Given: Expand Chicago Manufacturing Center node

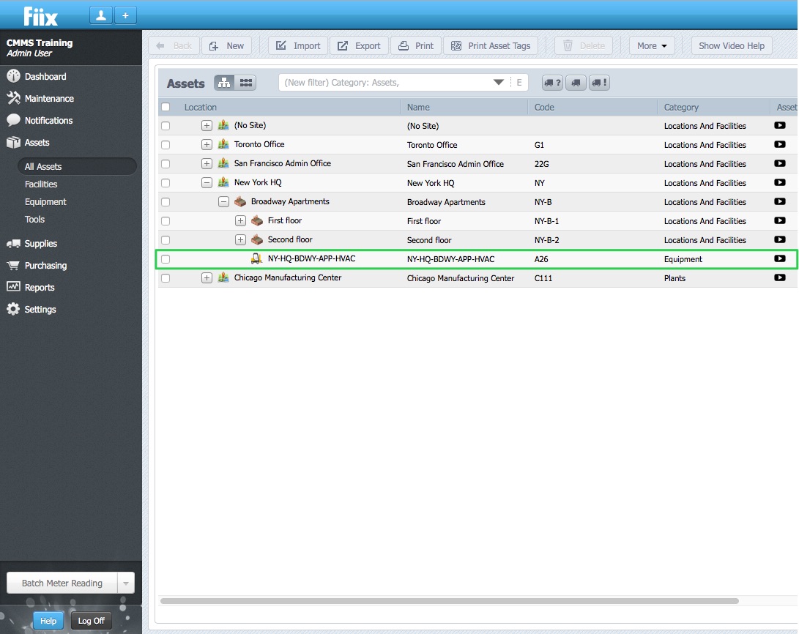Looking at the screenshot, I should pos(207,277).
